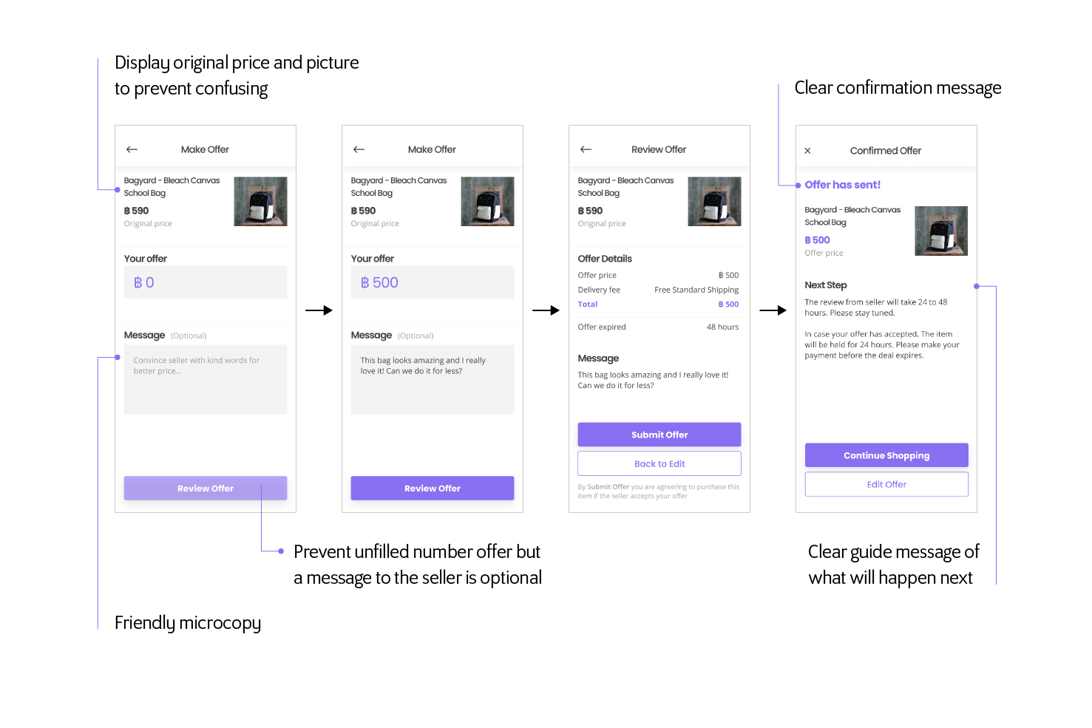Click the flow arrow between the two Make Offer screens

point(319,310)
